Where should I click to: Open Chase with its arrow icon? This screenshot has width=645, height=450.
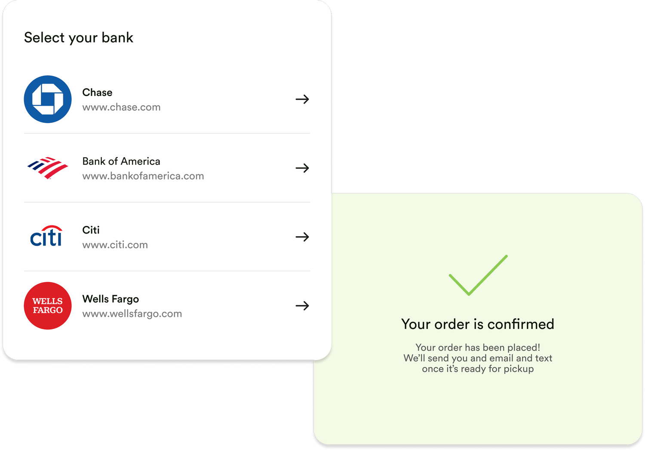pyautogui.click(x=302, y=99)
